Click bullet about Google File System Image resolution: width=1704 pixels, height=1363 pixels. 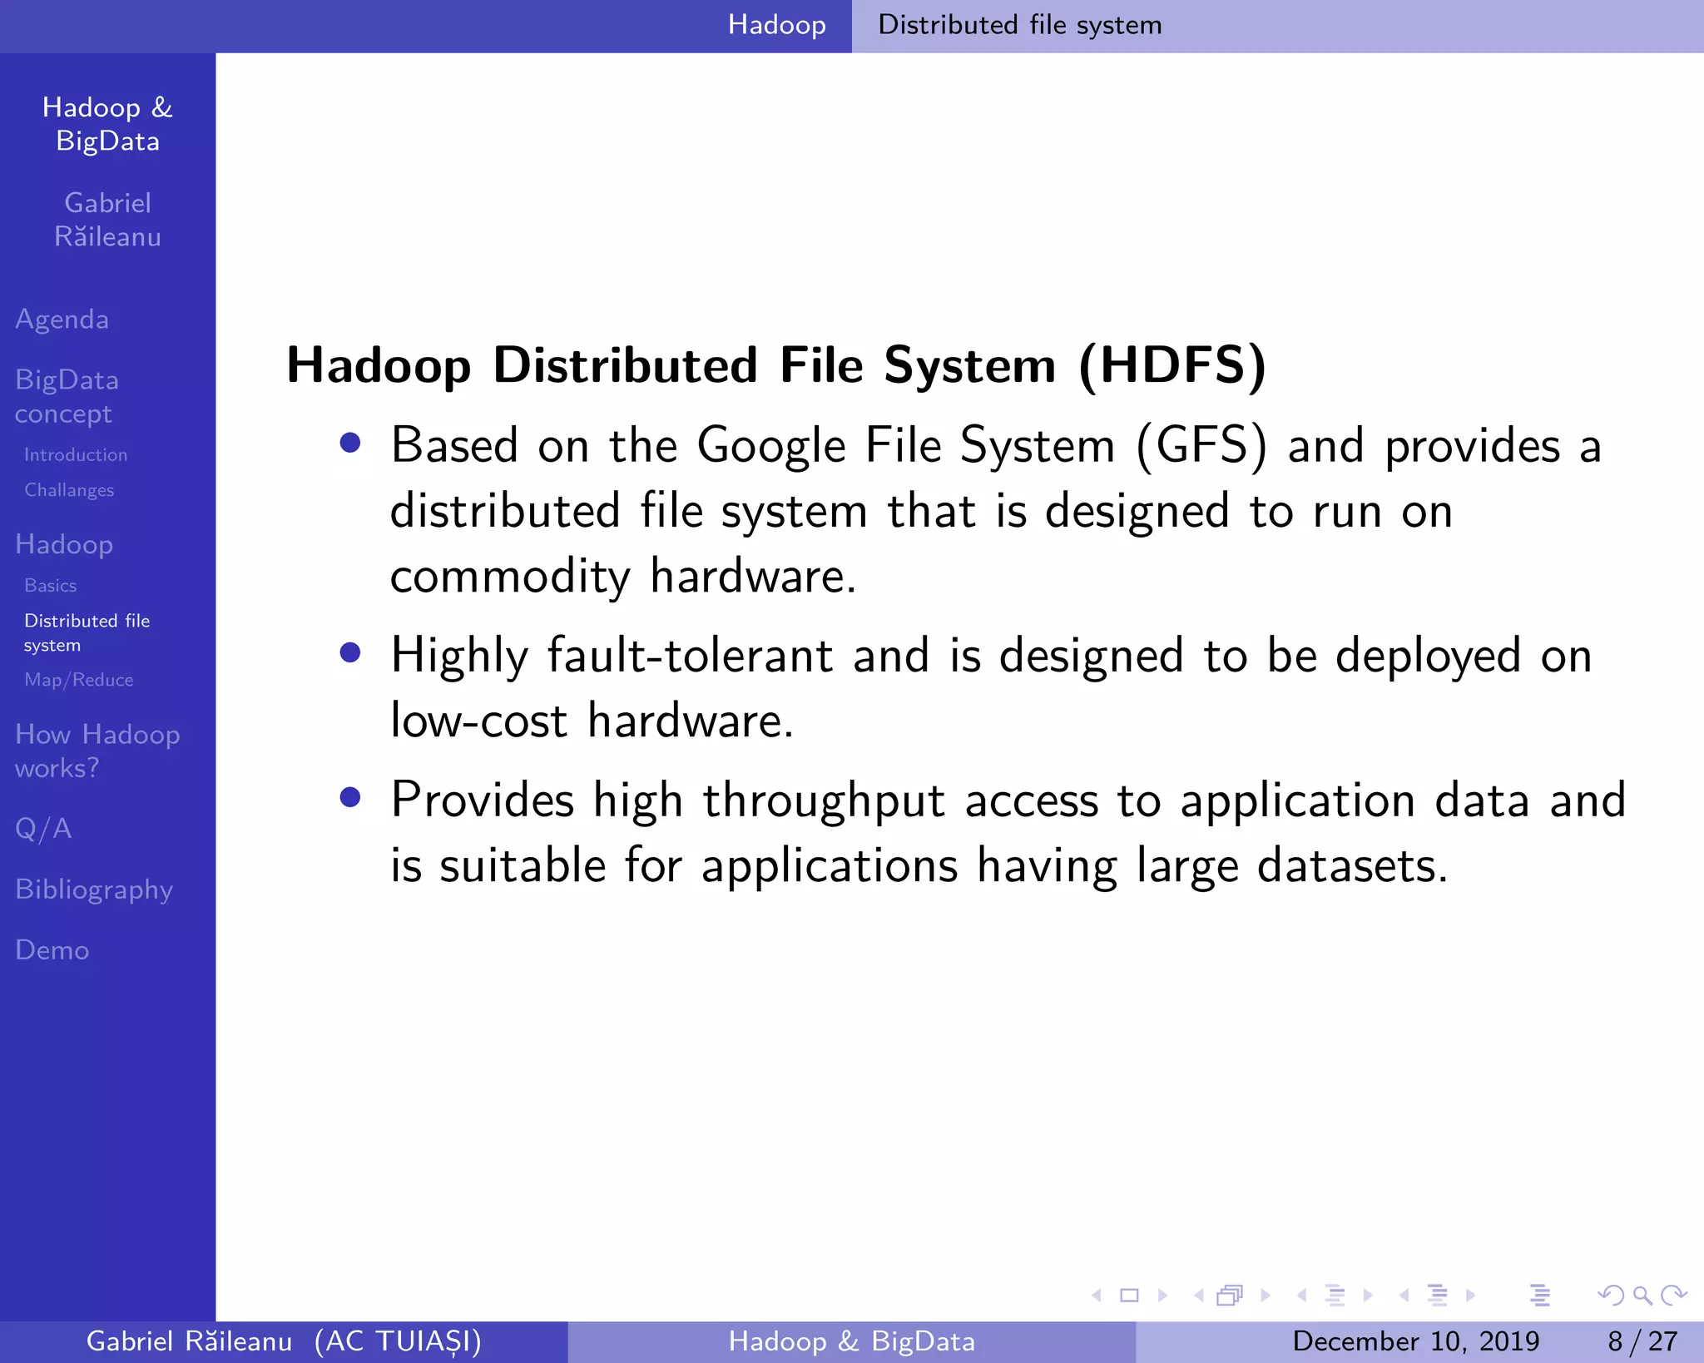(x=996, y=510)
